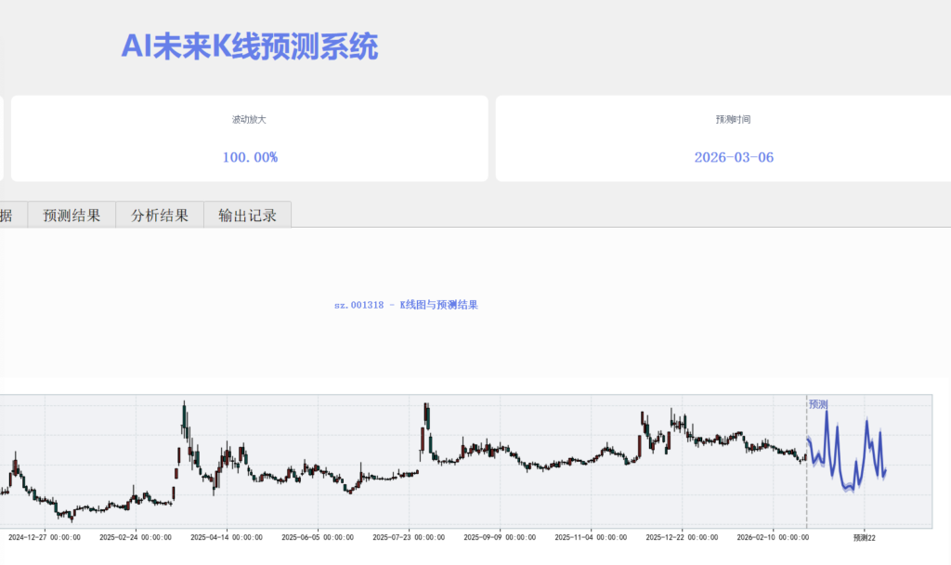The height and width of the screenshot is (565, 951).
Task: Click the 2026-02-10 x-axis date label
Action: pyautogui.click(x=773, y=537)
